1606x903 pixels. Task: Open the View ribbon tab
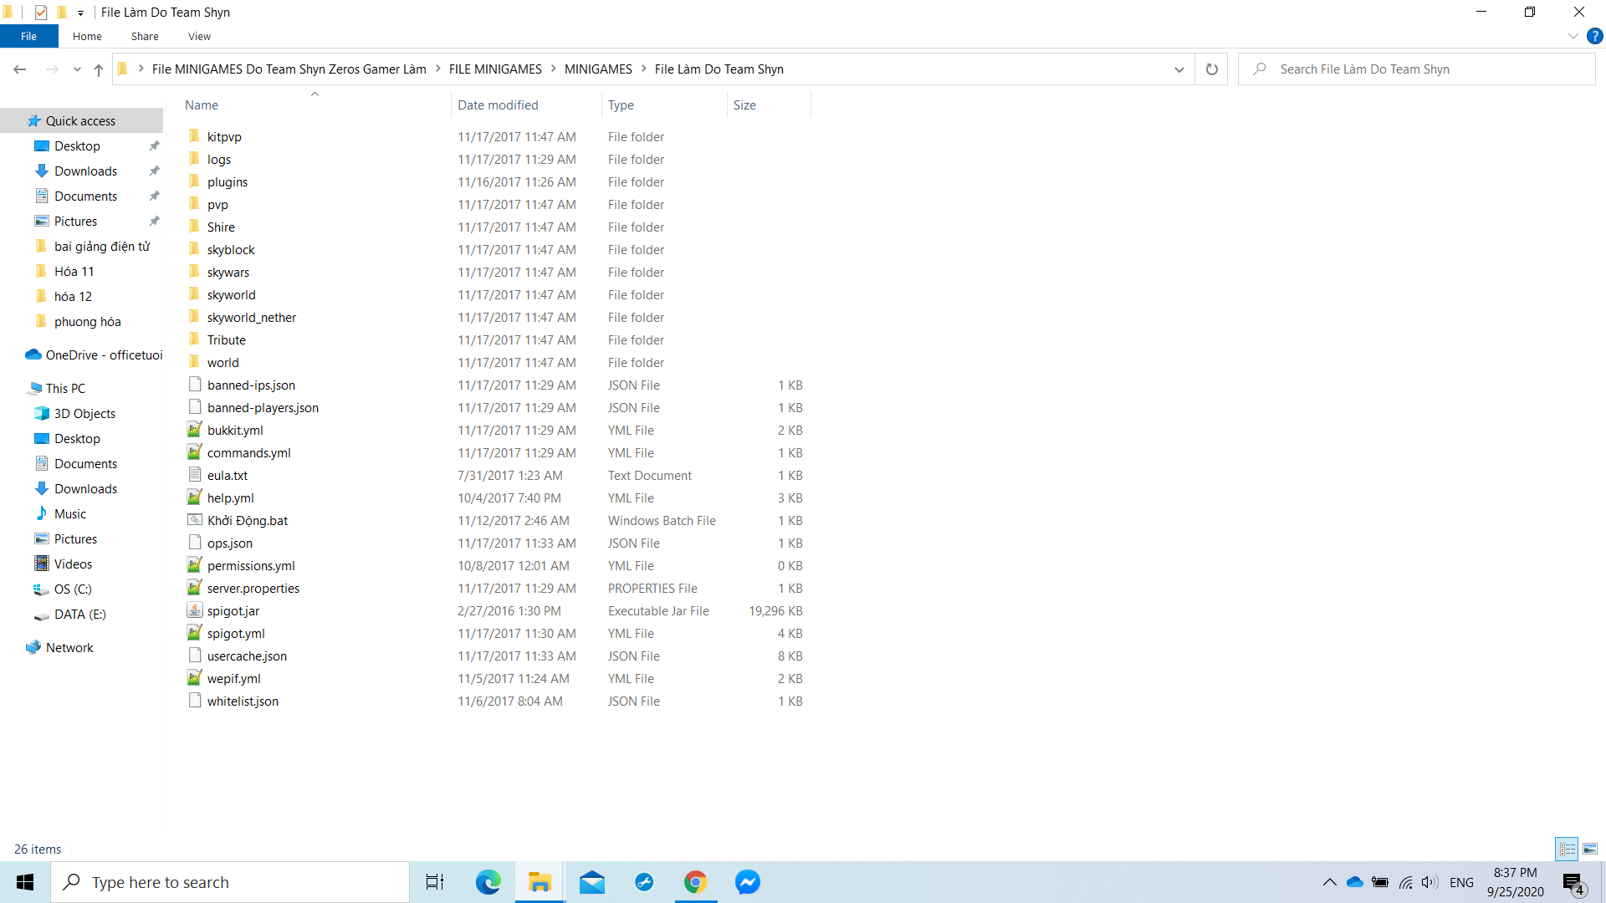point(199,36)
